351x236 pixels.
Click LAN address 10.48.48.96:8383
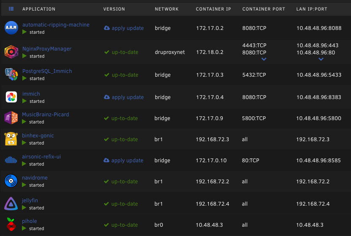[x=319, y=97]
